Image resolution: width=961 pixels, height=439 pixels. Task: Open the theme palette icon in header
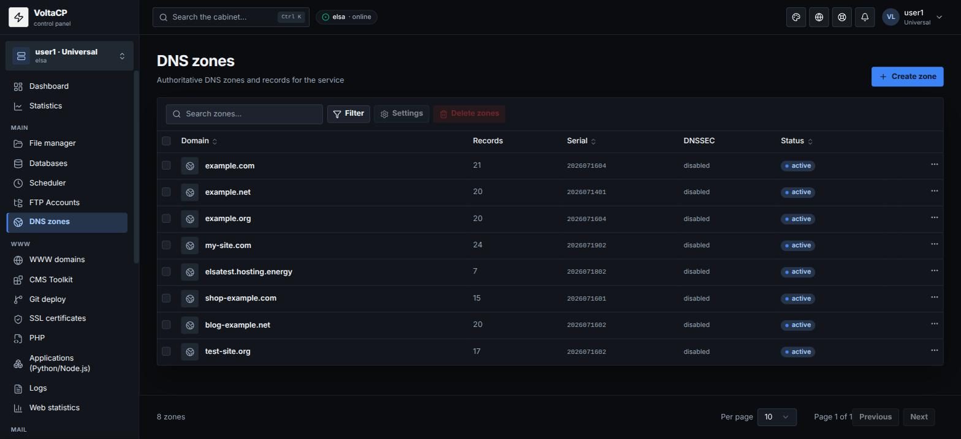pos(796,17)
